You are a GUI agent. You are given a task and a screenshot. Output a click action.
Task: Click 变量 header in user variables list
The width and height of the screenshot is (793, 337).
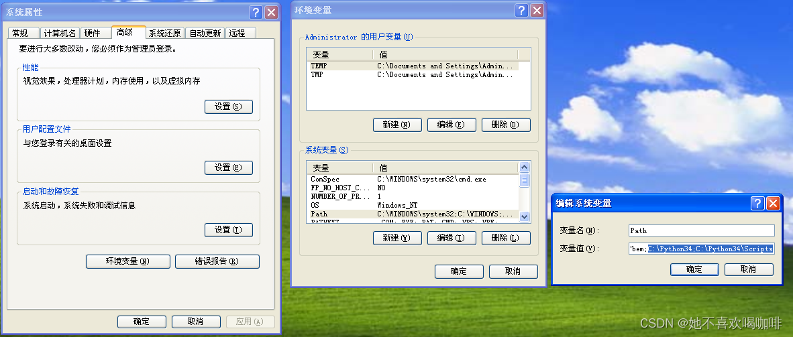(x=340, y=54)
